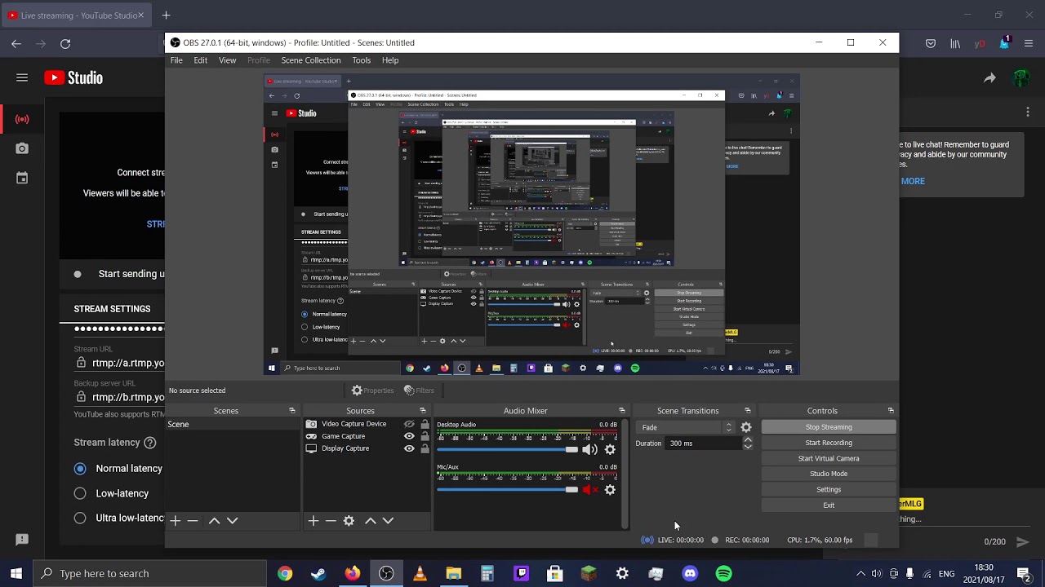1045x587 pixels.
Task: Open Fade transition properties gear
Action: coord(746,427)
